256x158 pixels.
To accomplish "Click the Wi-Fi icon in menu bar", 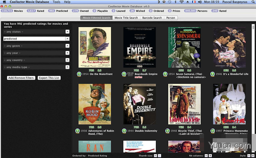I will (x=181, y=2).
